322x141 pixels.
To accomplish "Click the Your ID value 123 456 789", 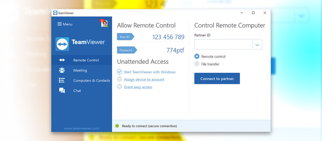I will 168,37.
